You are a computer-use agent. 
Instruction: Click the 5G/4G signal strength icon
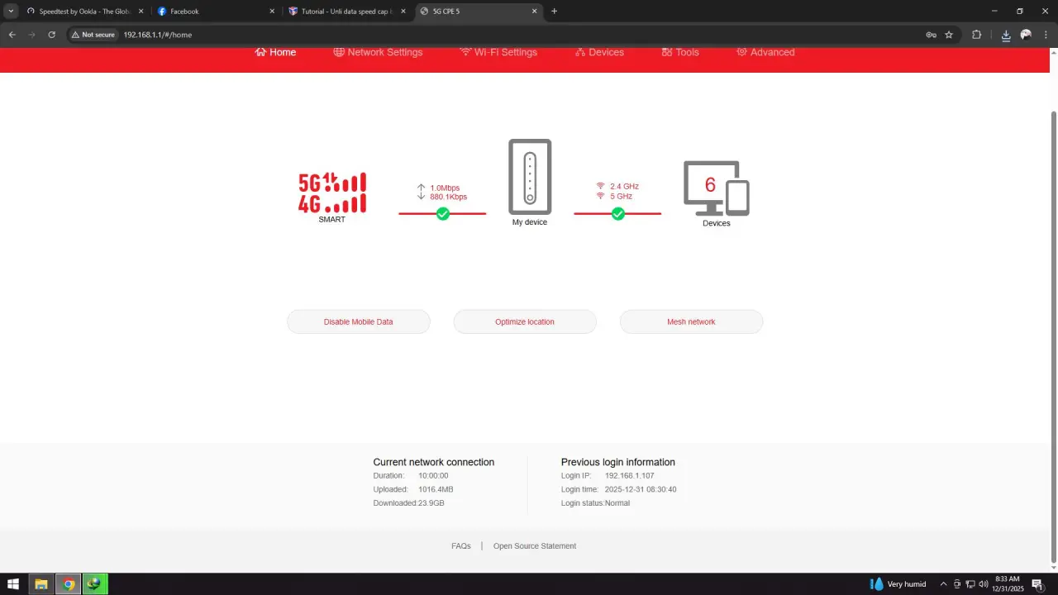pos(332,193)
